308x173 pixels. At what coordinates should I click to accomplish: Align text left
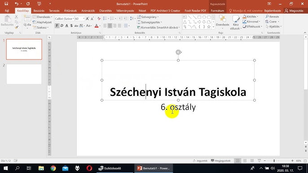coord(105,26)
